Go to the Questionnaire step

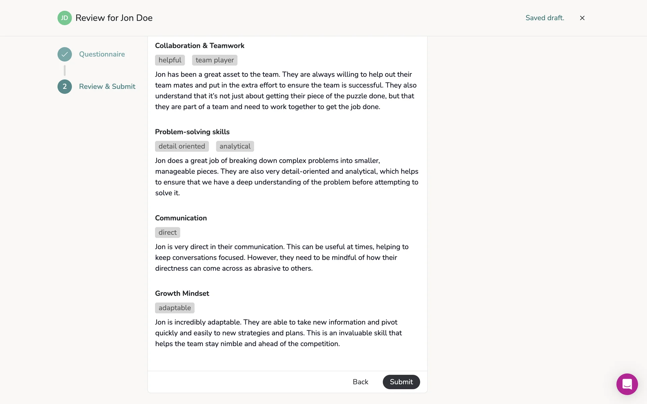click(102, 54)
